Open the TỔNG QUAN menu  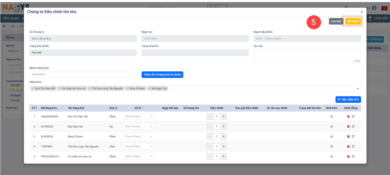point(10,18)
